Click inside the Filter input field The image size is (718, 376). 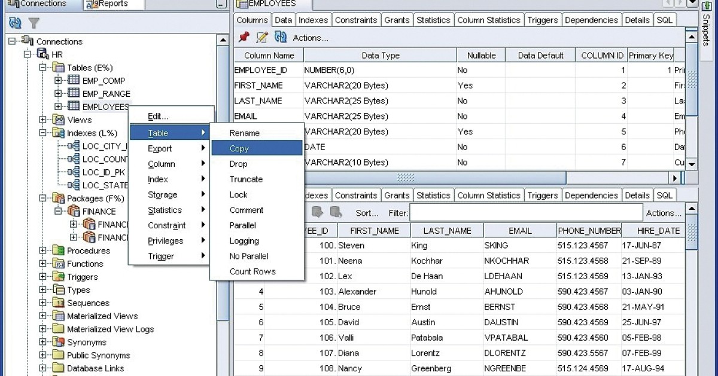pos(526,213)
